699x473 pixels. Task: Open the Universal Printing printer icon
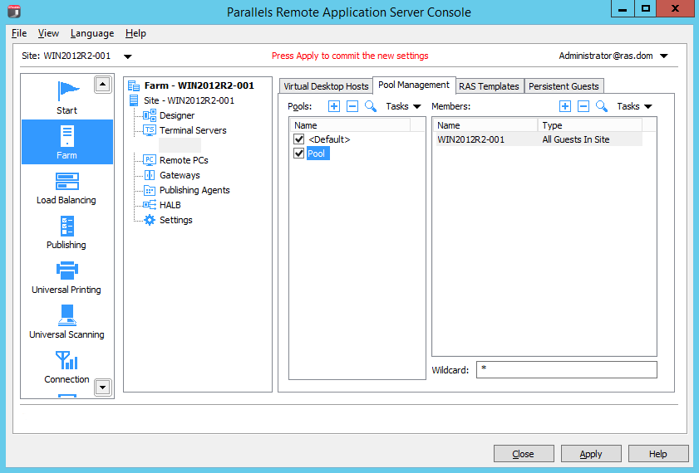coord(66,270)
